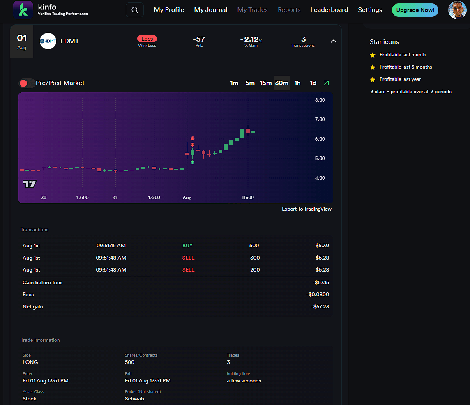Click the green buy arrow marker
This screenshot has height=405, width=470.
click(192, 162)
